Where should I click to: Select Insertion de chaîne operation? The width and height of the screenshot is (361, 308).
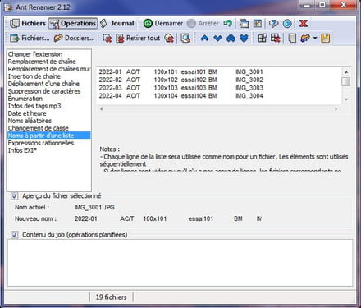[x=34, y=76]
